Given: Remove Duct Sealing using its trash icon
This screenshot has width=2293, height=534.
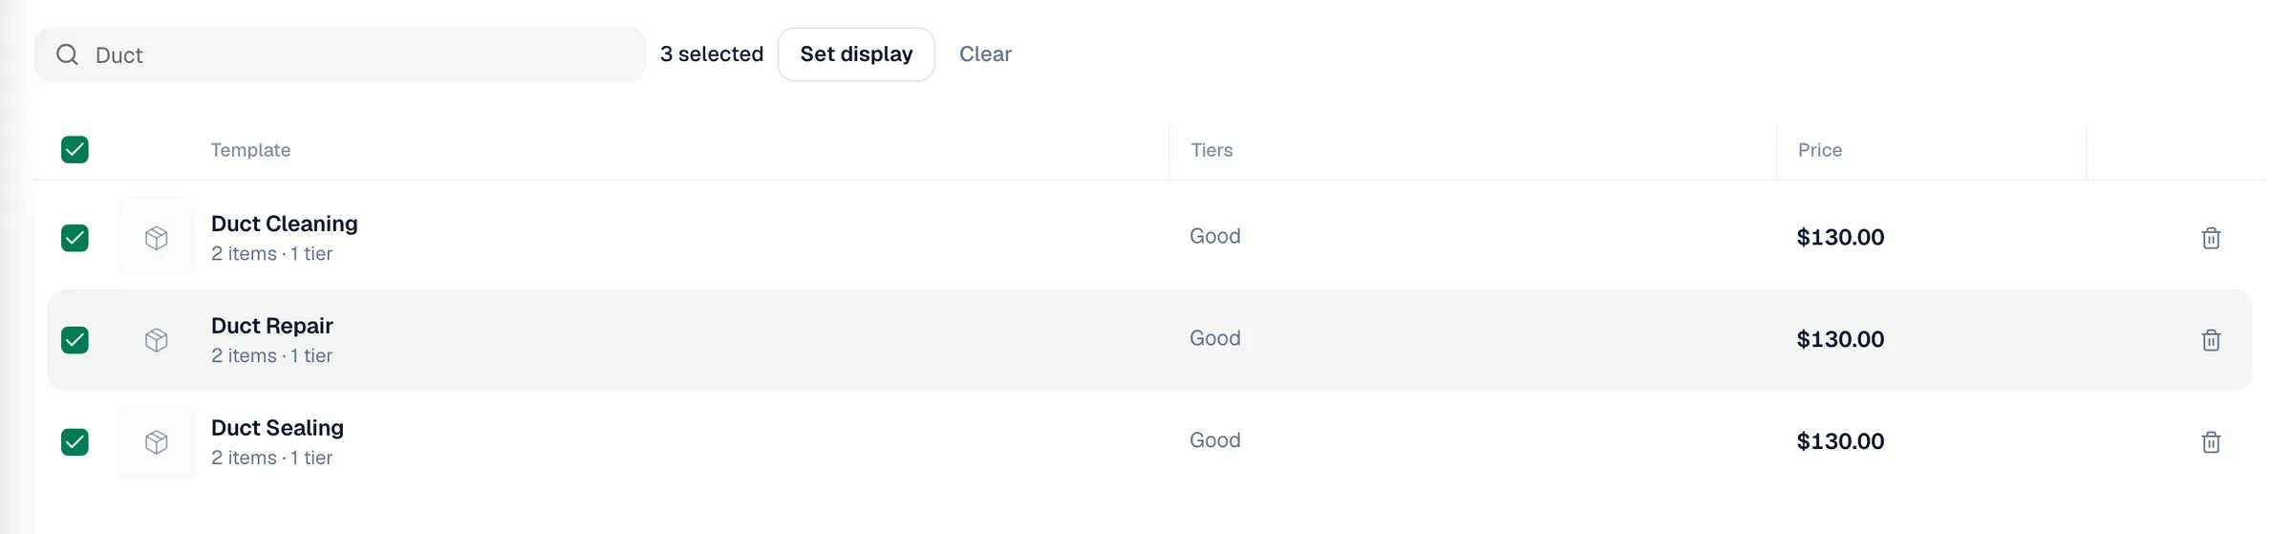Looking at the screenshot, I should [x=2211, y=442].
